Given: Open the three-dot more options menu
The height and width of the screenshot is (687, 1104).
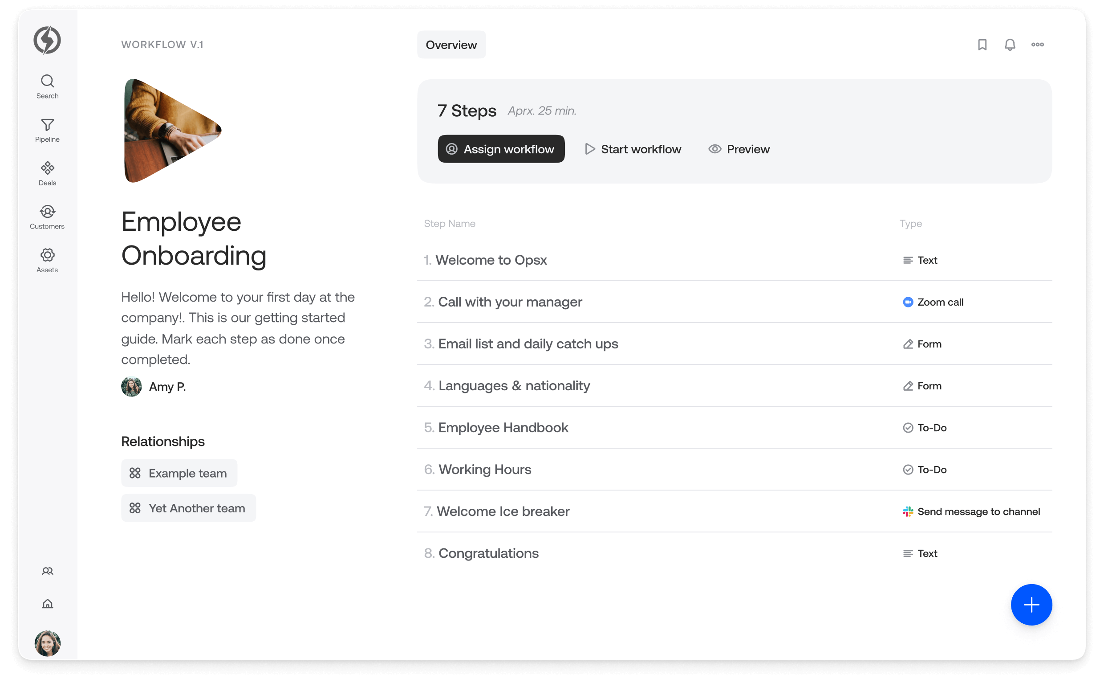Looking at the screenshot, I should pyautogui.click(x=1037, y=45).
